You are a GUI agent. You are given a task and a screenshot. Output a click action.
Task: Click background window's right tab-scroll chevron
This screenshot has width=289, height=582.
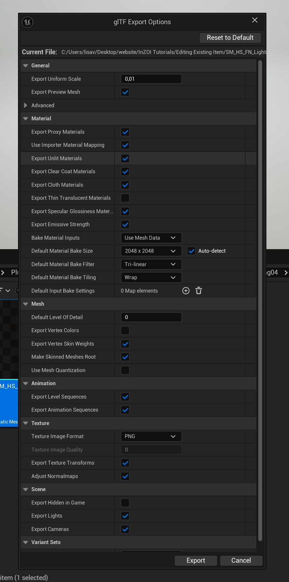click(x=286, y=272)
